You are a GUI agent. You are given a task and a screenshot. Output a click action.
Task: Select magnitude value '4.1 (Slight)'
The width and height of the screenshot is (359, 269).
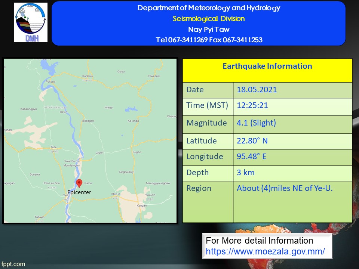pos(256,123)
